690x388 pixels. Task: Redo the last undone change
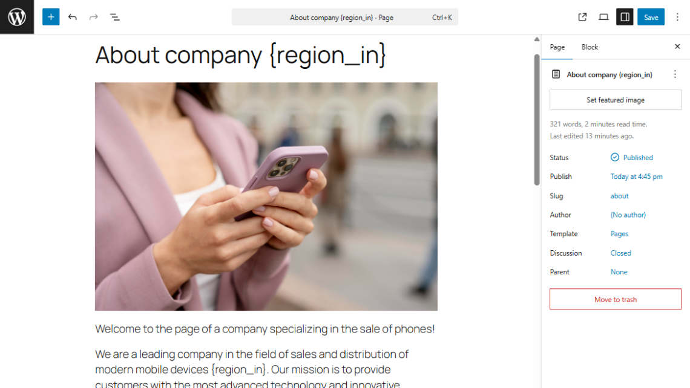(x=93, y=17)
